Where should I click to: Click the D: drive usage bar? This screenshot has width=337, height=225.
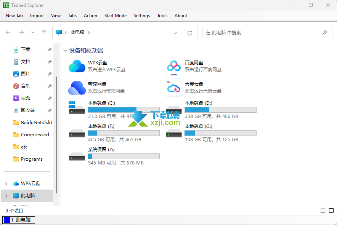pos(220,110)
